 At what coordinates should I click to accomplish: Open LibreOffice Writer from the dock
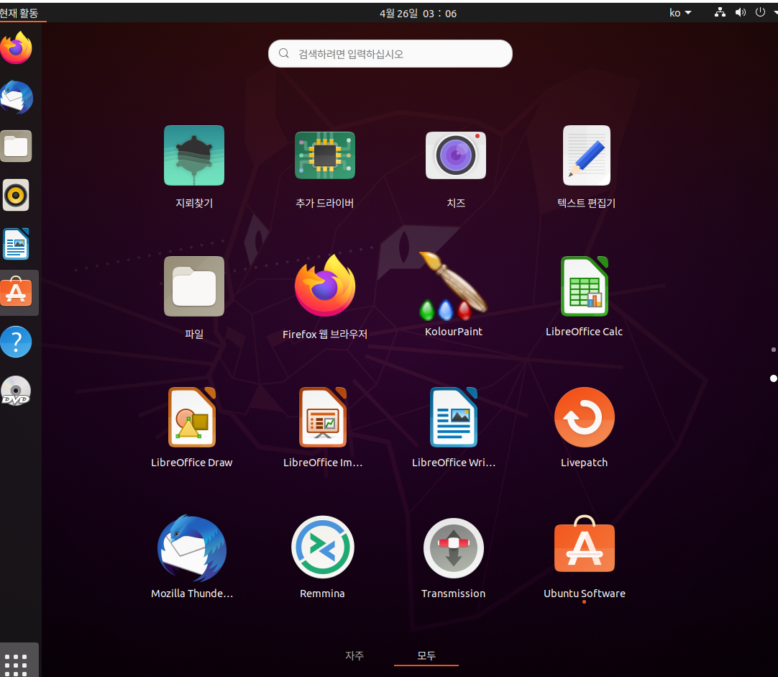tap(16, 244)
